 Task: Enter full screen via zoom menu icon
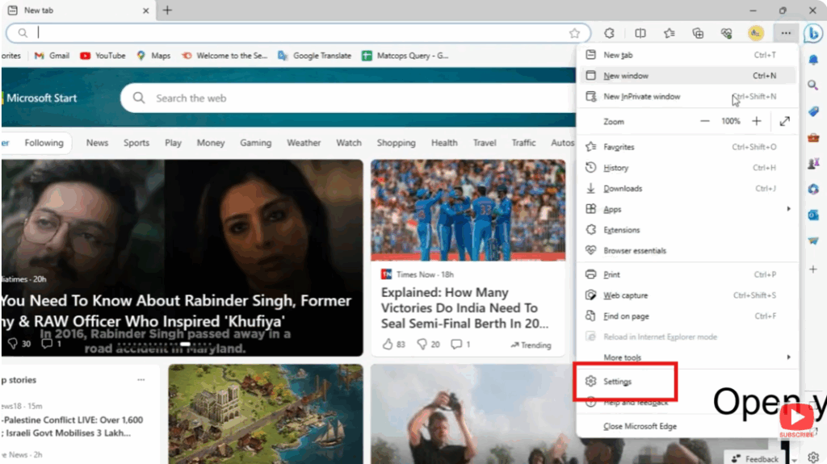(x=785, y=121)
